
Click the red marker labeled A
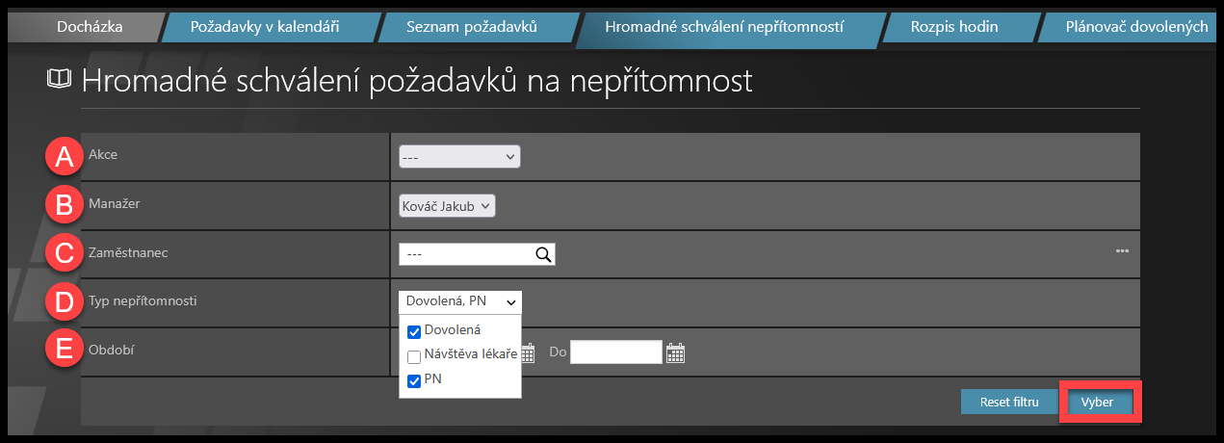(x=64, y=155)
